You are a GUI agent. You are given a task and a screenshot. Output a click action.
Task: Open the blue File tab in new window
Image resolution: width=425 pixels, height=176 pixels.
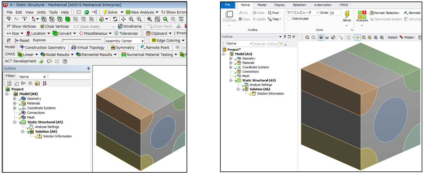click(228, 5)
